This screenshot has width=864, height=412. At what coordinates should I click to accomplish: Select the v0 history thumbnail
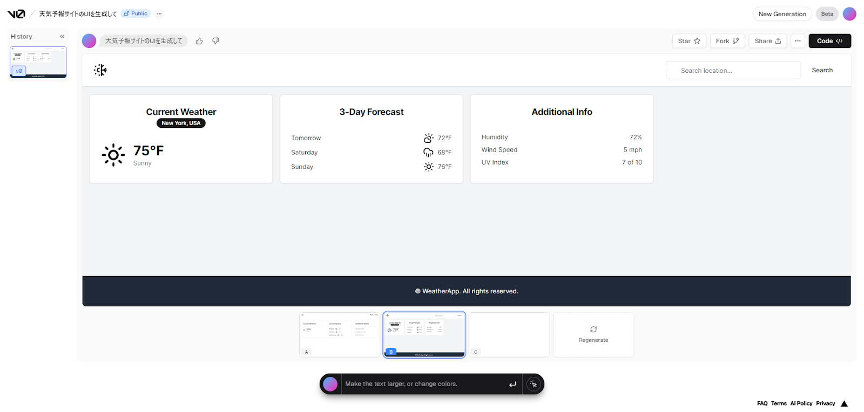[38, 62]
